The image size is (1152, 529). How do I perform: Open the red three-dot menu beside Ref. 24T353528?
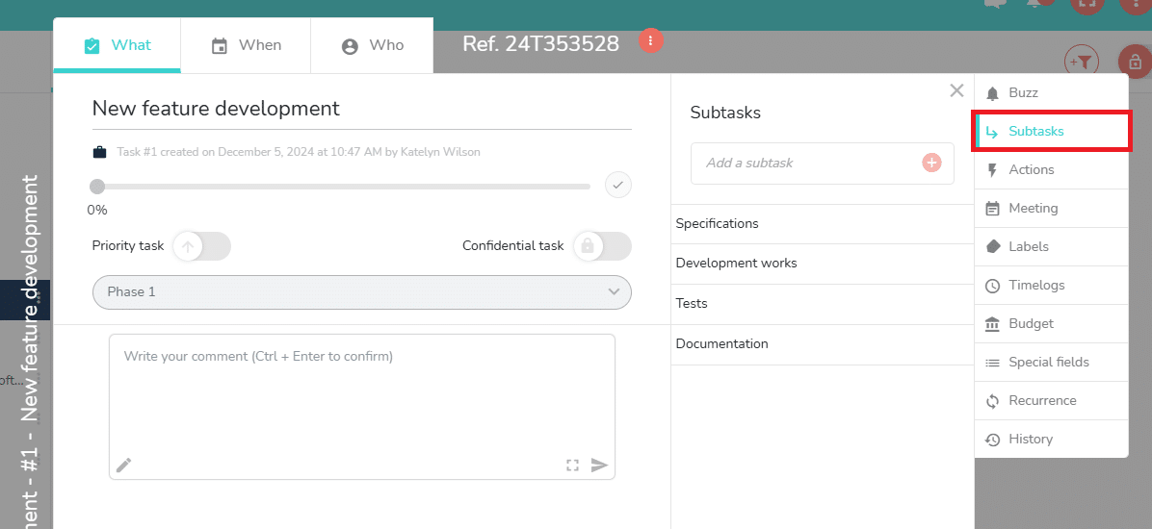tap(651, 39)
